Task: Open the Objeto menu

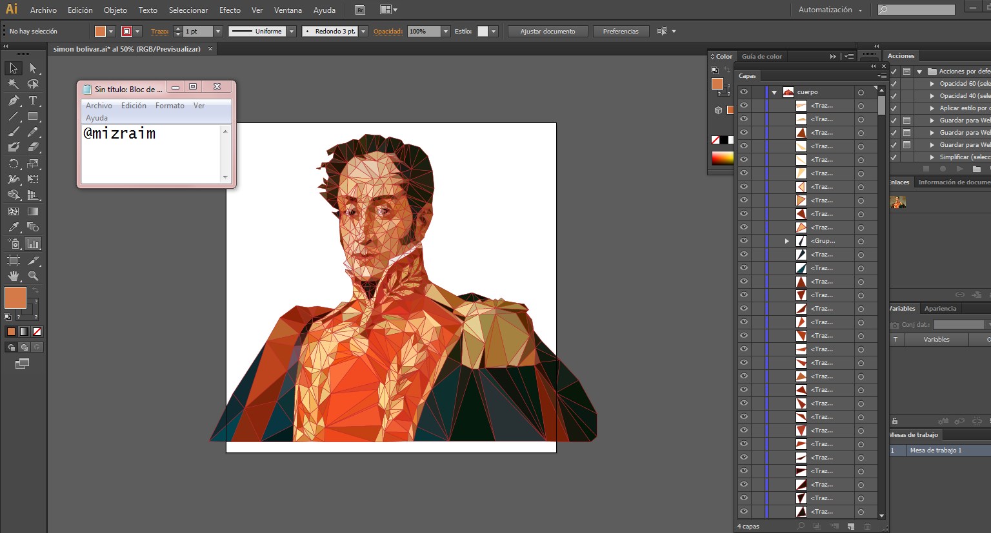Action: (115, 10)
